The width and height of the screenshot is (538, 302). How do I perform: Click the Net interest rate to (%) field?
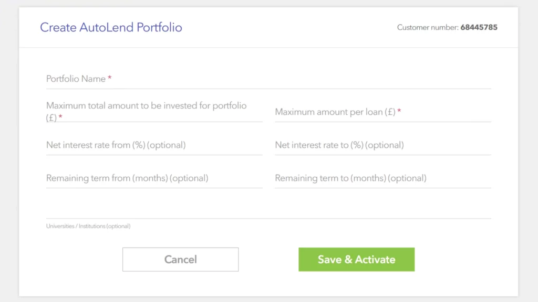(x=383, y=145)
